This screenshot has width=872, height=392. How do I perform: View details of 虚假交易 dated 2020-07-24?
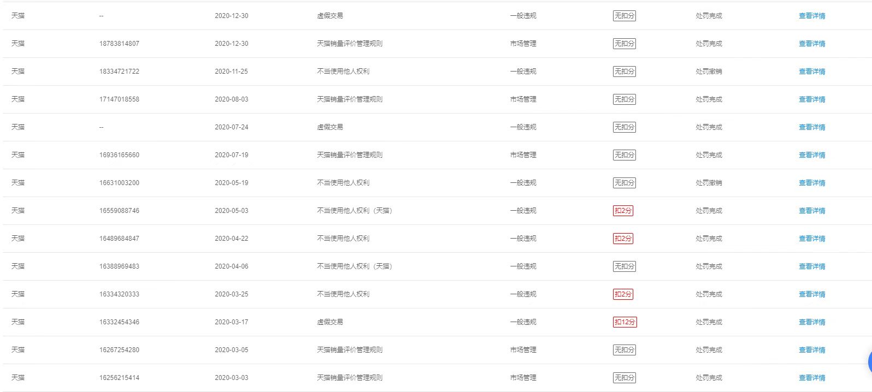[x=812, y=127]
